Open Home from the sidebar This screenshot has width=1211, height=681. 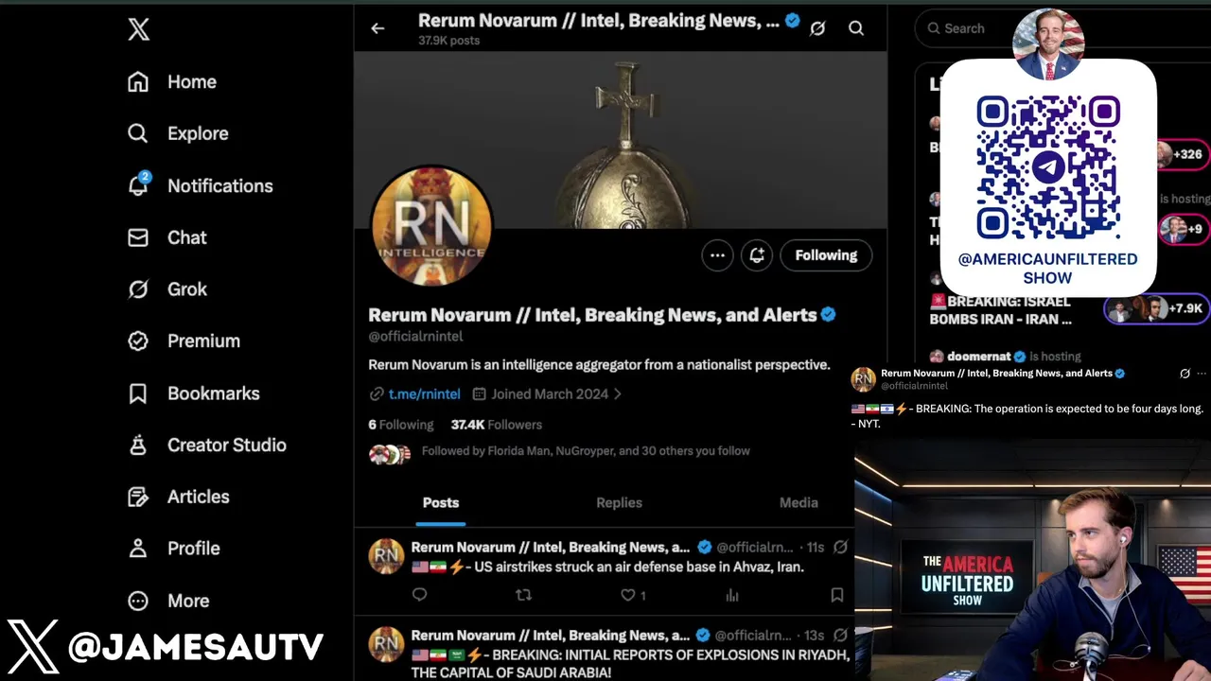tap(172, 82)
